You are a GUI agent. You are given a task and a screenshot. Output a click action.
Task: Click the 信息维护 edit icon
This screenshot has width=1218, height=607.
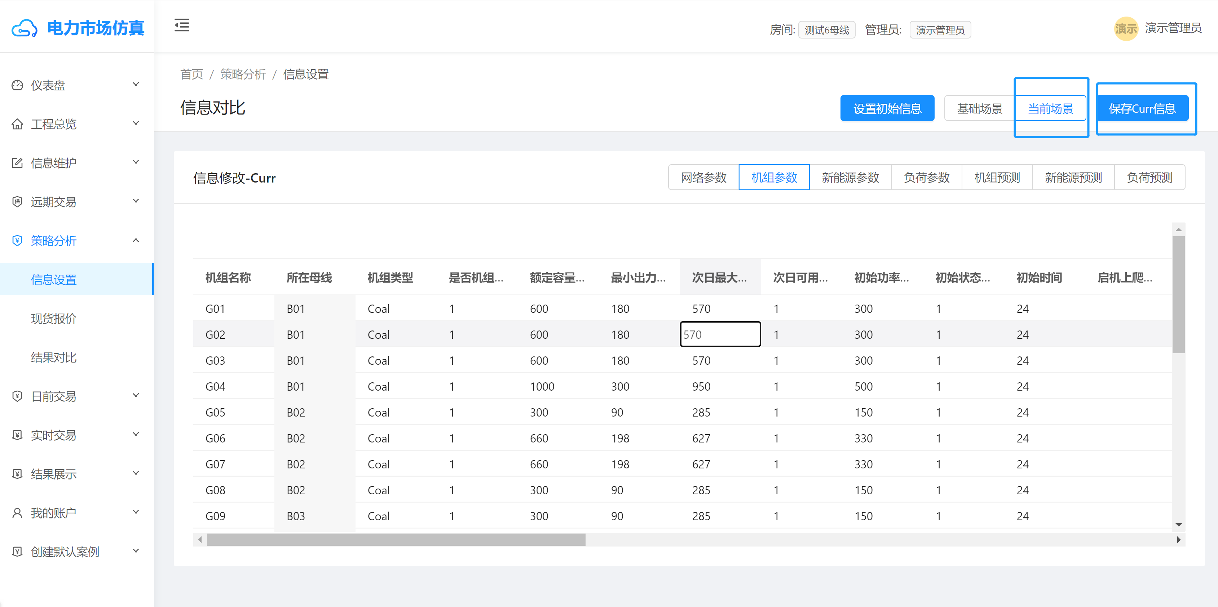pyautogui.click(x=17, y=163)
